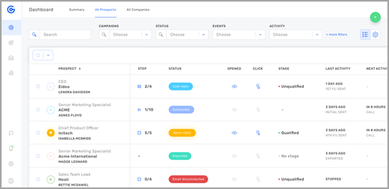Open the radar dashboard sidebar icon
Viewport: 389px width, 189px height.
11,27
